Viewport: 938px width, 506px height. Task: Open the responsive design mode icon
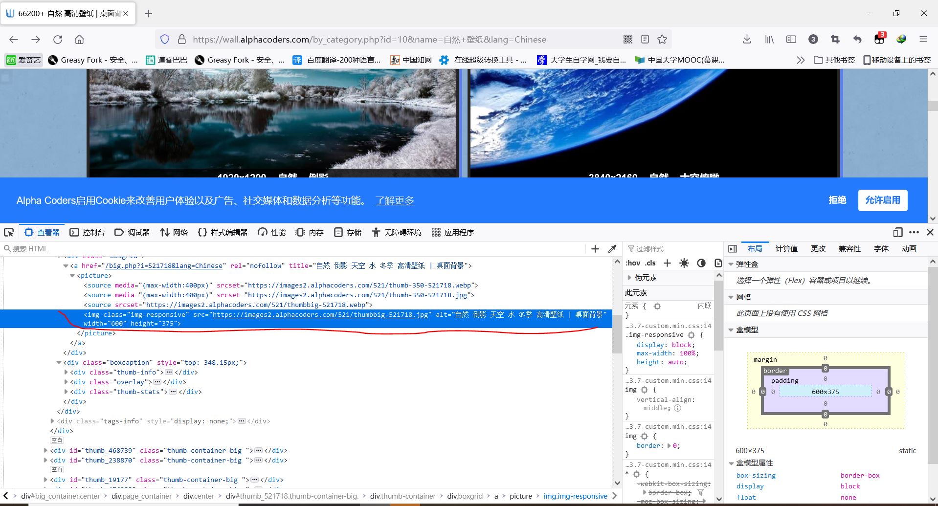click(897, 232)
